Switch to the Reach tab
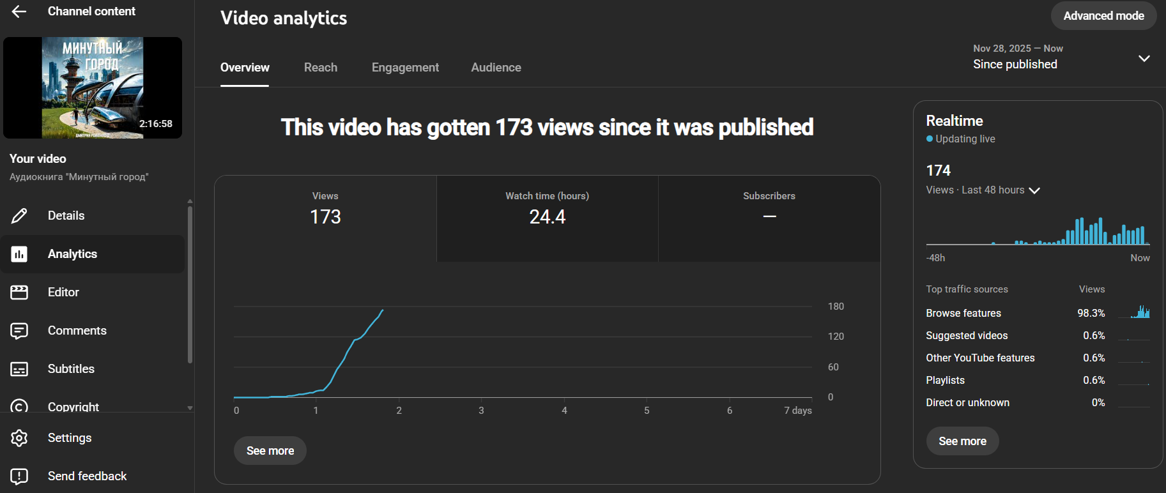Viewport: 1166px width, 493px height. pos(321,68)
